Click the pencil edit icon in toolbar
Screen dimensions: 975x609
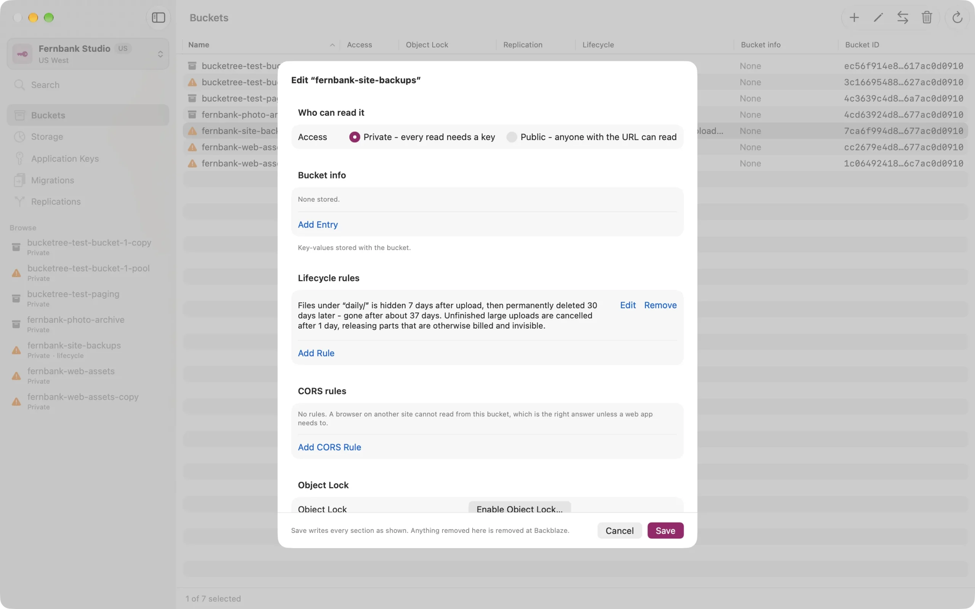click(x=878, y=18)
